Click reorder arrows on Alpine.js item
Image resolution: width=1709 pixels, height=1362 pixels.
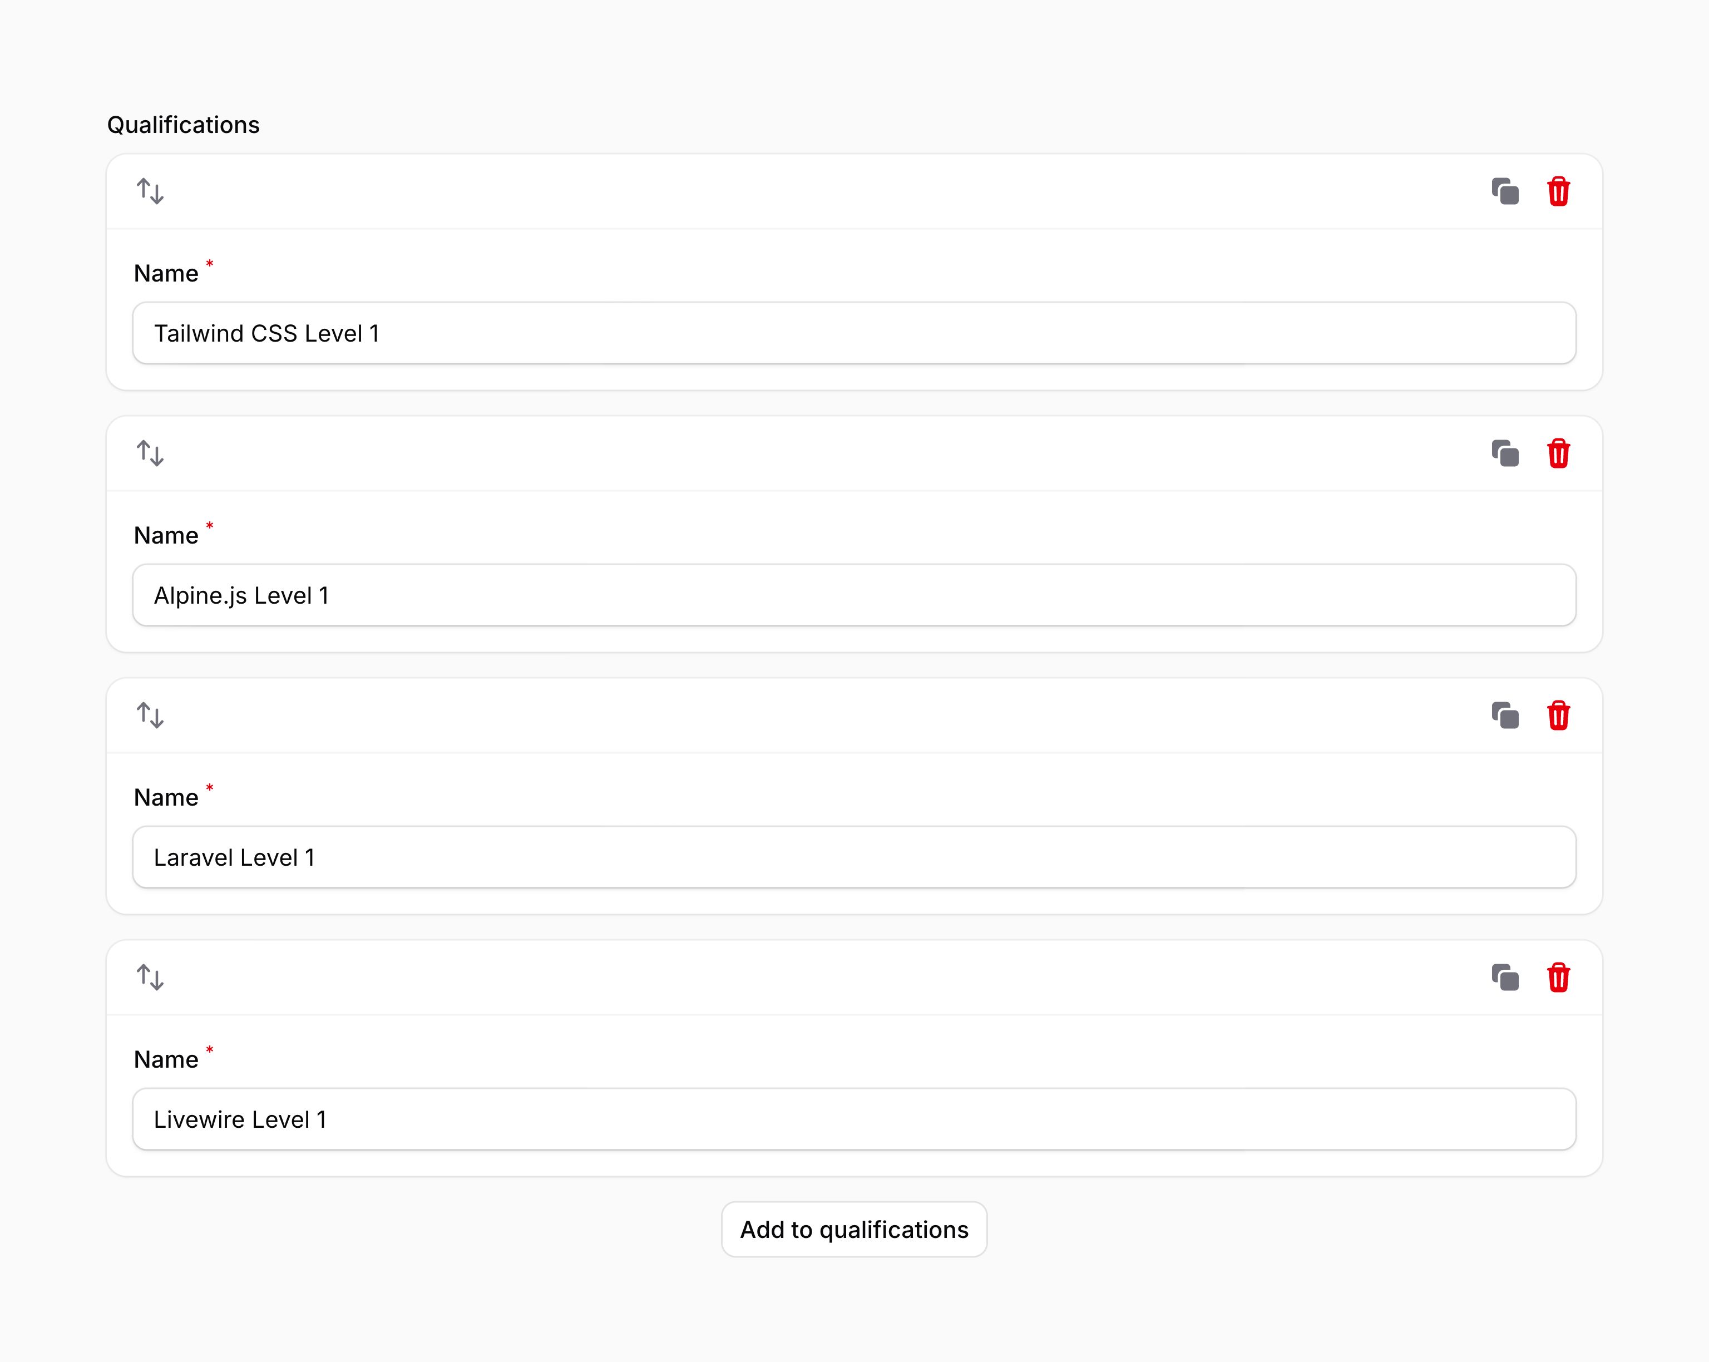(x=150, y=453)
